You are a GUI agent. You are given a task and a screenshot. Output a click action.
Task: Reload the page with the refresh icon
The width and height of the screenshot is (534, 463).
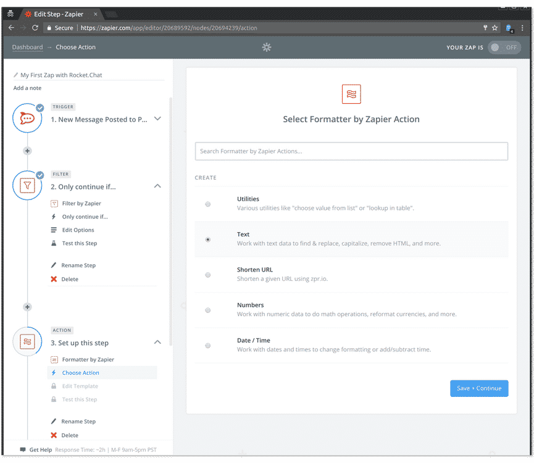(x=35, y=28)
